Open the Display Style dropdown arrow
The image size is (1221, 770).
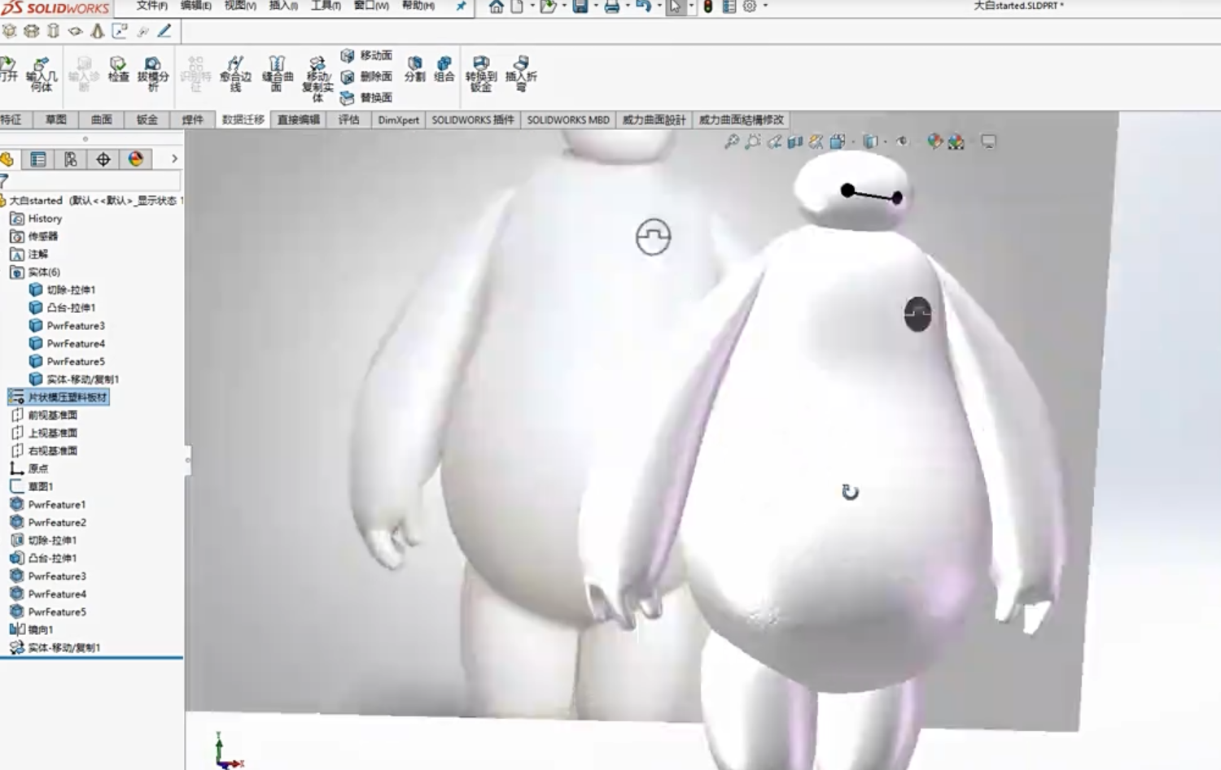click(886, 141)
